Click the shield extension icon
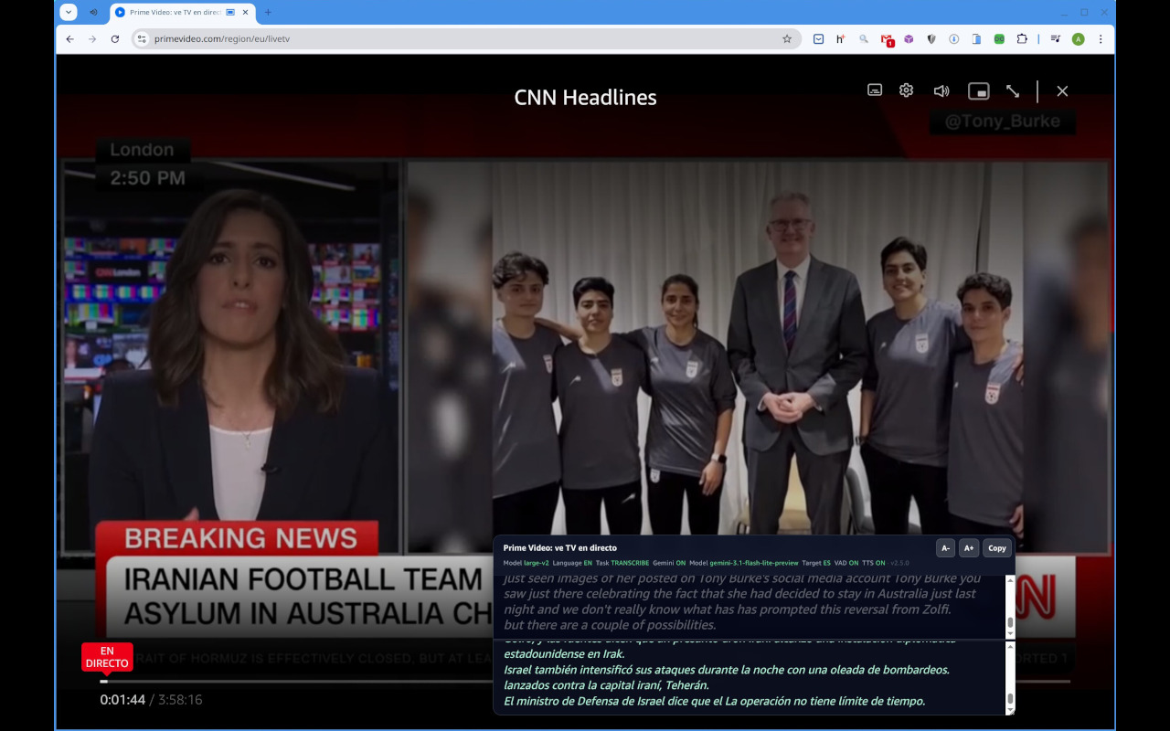1170x731 pixels. pyautogui.click(x=931, y=39)
